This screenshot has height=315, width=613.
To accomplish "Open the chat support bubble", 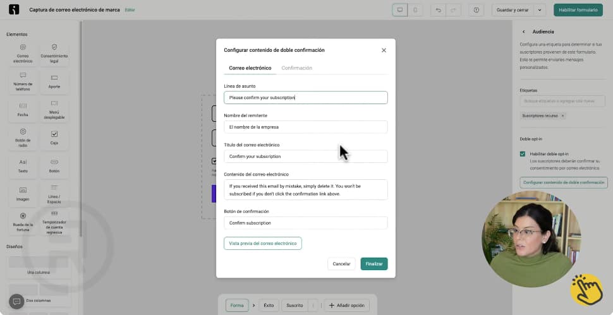I will [16, 301].
